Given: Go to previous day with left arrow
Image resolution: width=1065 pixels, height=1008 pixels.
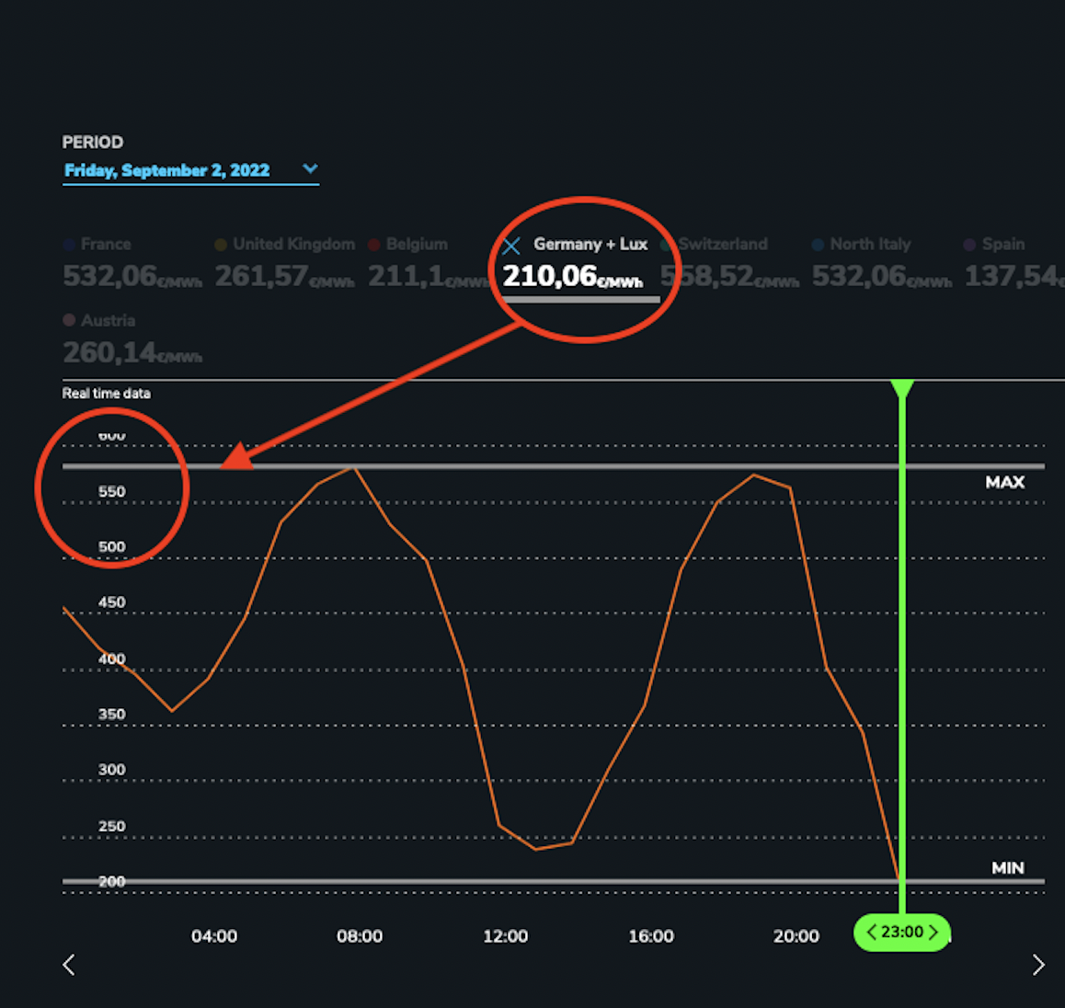Looking at the screenshot, I should coord(69,964).
